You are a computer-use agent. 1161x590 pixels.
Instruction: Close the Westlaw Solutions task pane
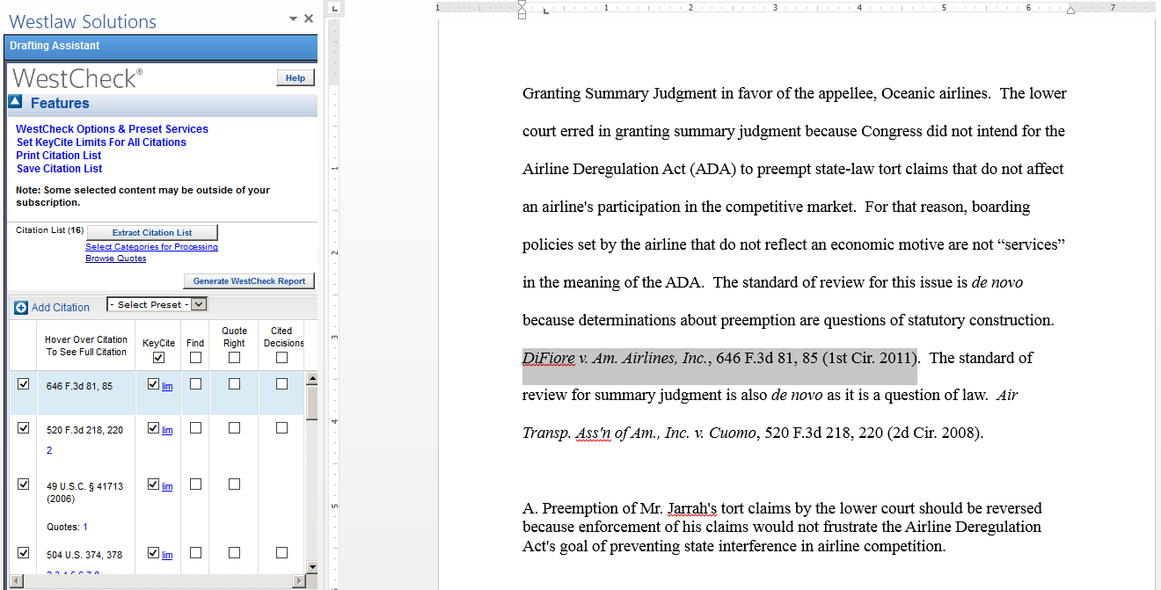pos(309,18)
